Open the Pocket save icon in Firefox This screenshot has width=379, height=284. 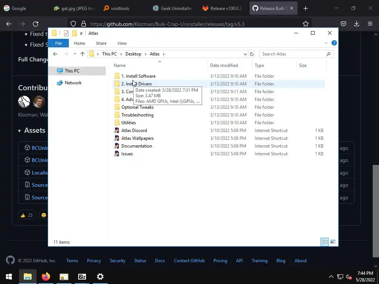coord(343,24)
